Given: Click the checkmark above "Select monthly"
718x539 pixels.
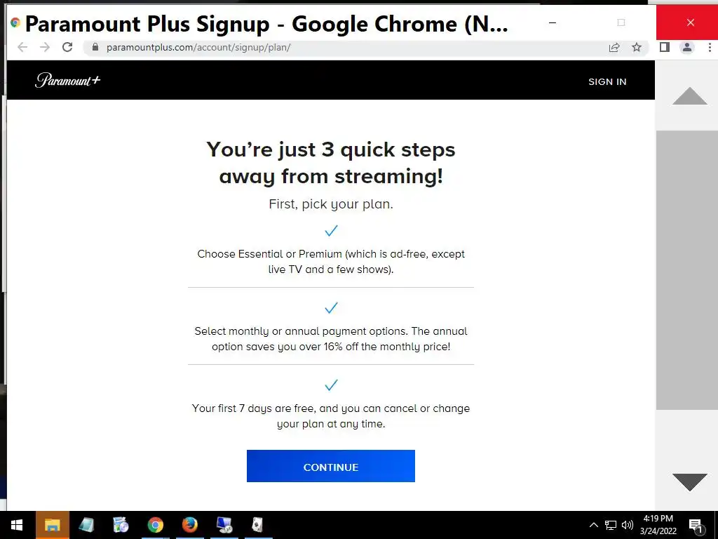Looking at the screenshot, I should [x=331, y=307].
